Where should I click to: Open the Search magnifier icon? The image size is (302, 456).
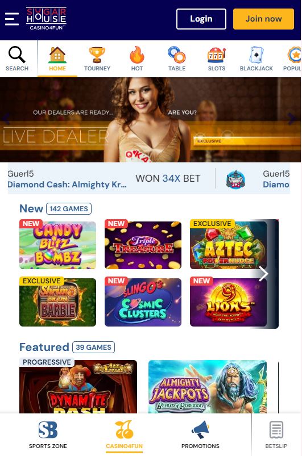pyautogui.click(x=17, y=55)
